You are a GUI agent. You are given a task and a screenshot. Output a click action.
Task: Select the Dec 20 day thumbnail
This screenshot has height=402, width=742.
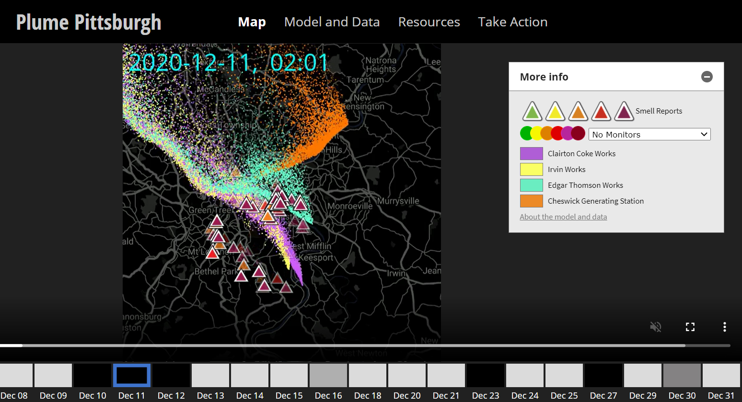coord(407,375)
